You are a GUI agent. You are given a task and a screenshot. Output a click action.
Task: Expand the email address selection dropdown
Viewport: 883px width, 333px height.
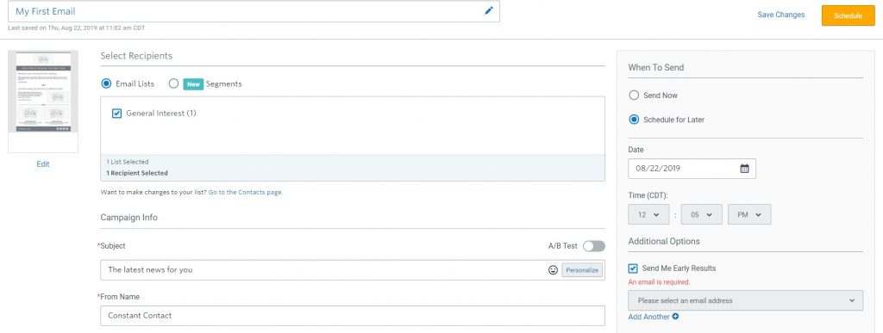click(x=746, y=300)
